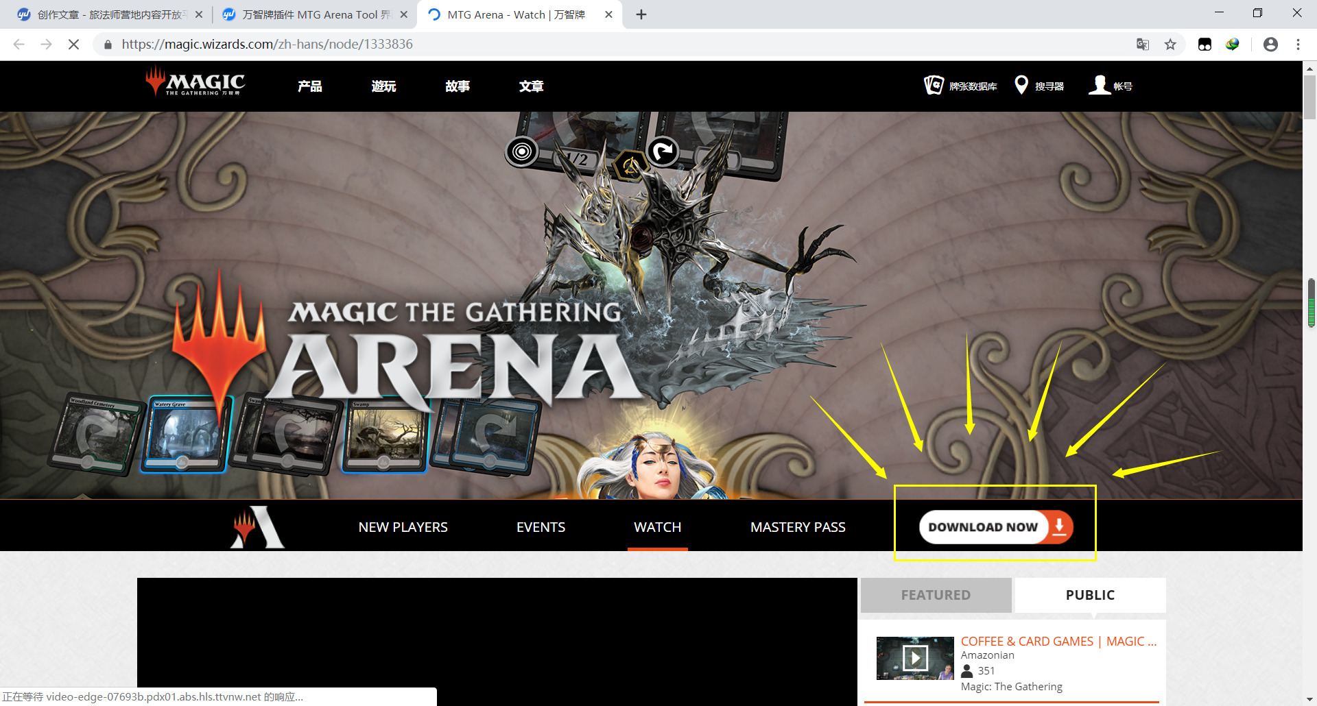Image resolution: width=1317 pixels, height=706 pixels.
Task: Open the account user icon
Action: 1099,85
